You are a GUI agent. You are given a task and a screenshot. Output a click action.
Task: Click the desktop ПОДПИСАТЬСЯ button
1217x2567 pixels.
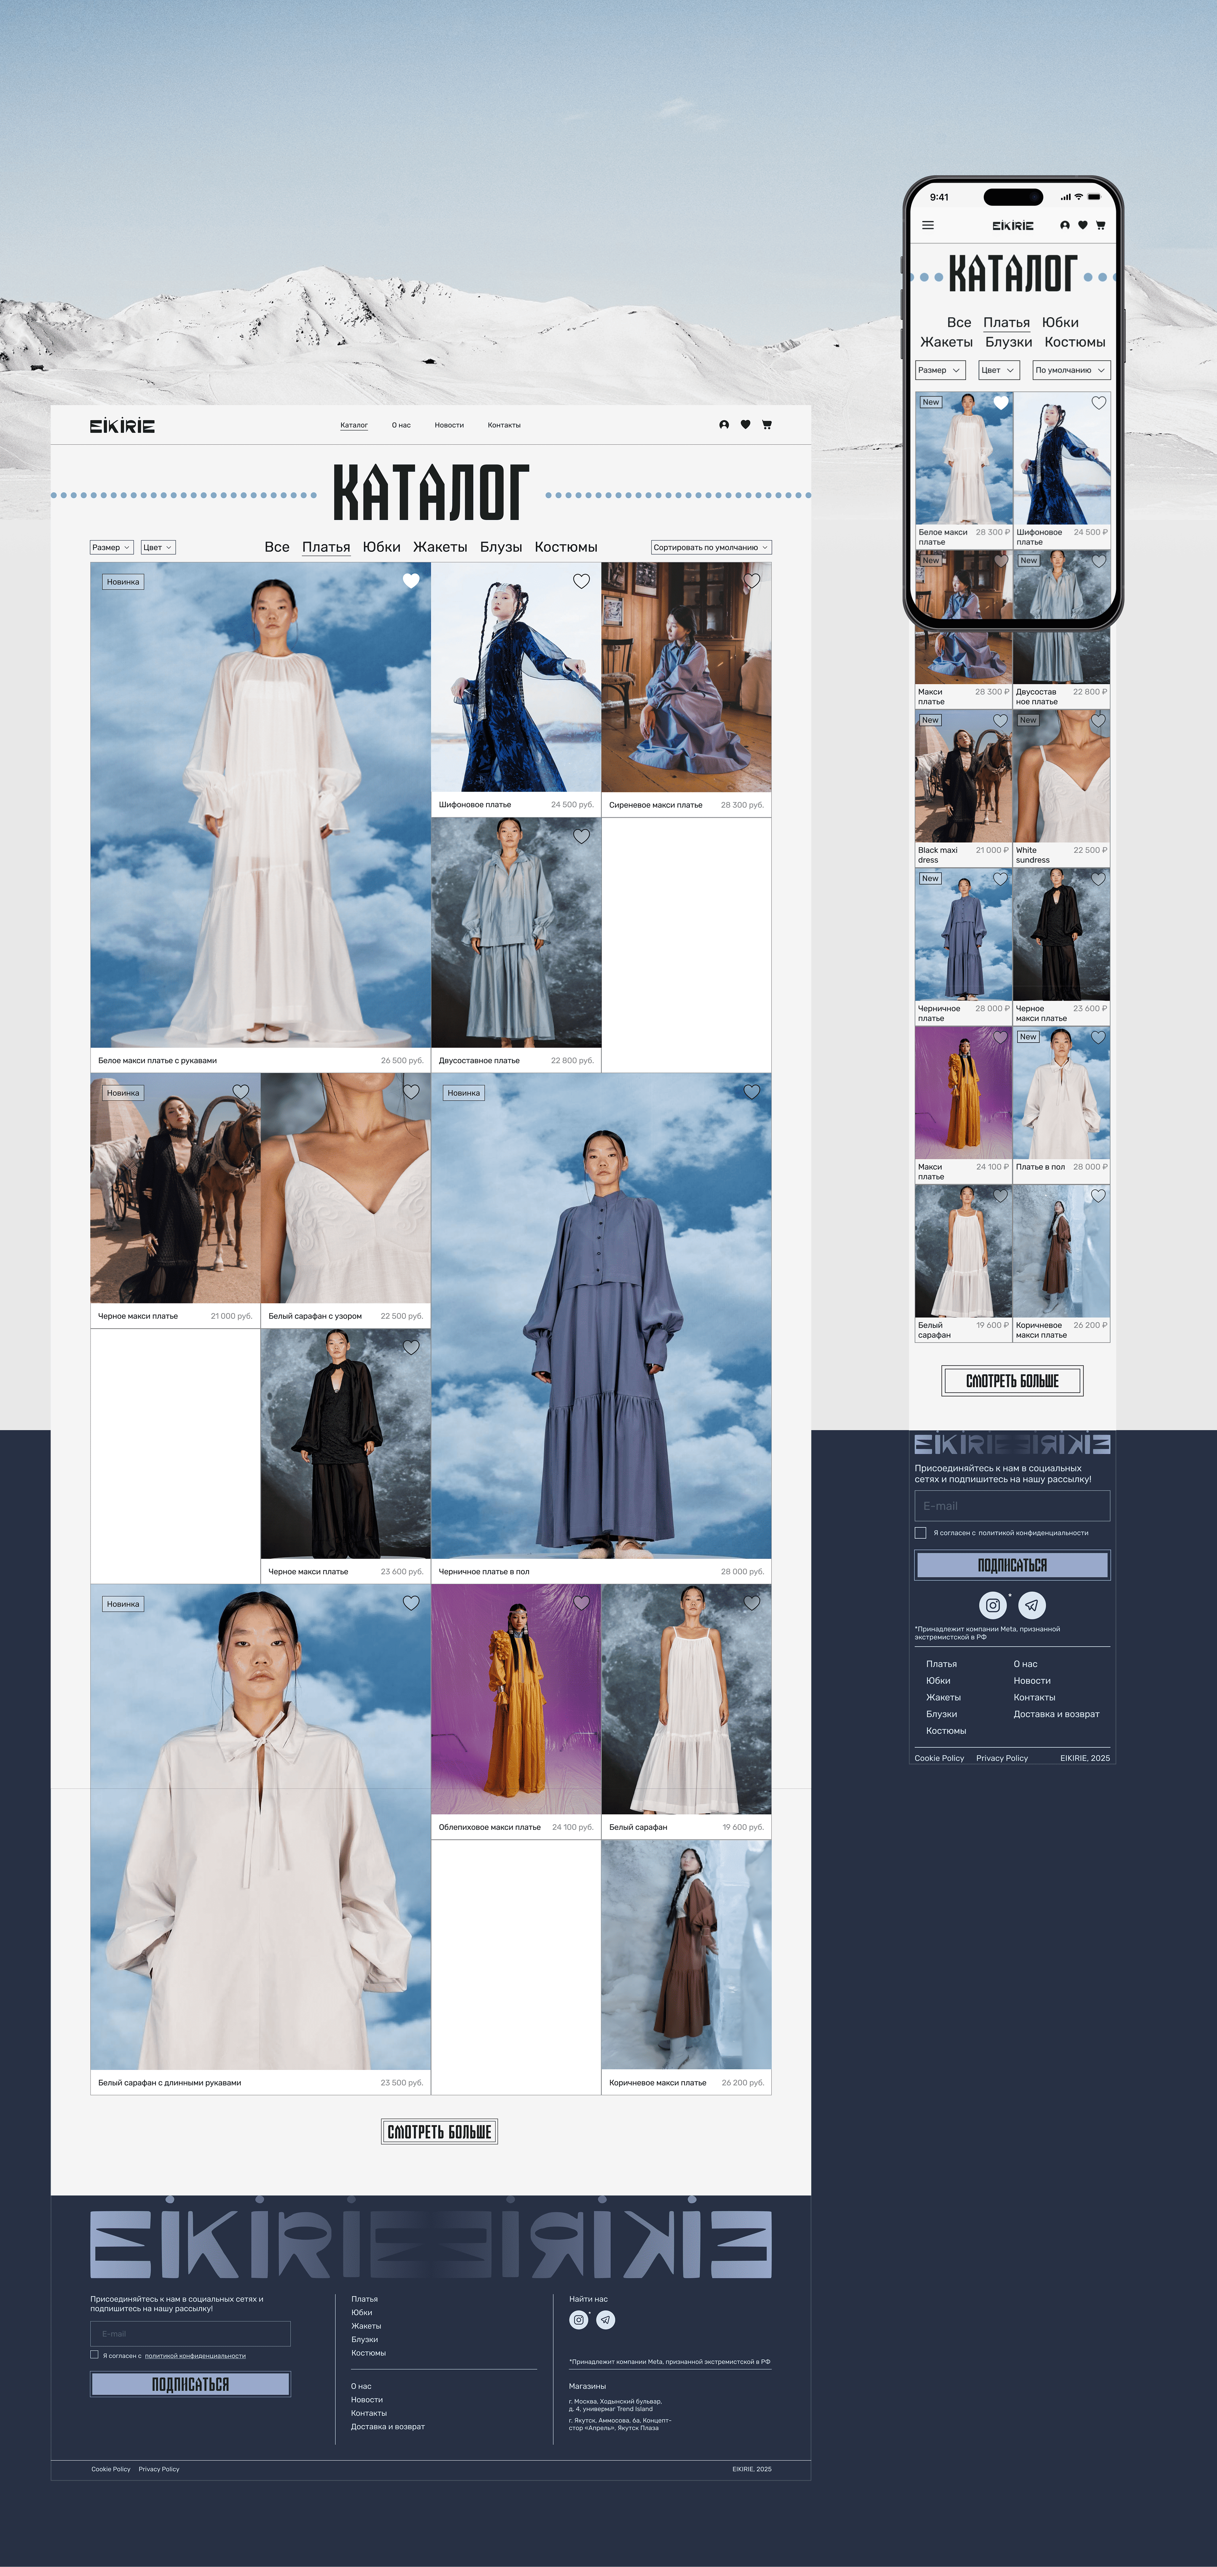pyautogui.click(x=191, y=2384)
